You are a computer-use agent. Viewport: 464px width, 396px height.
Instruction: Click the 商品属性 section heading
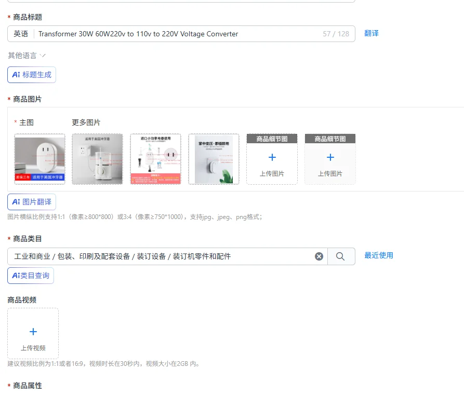click(x=28, y=386)
